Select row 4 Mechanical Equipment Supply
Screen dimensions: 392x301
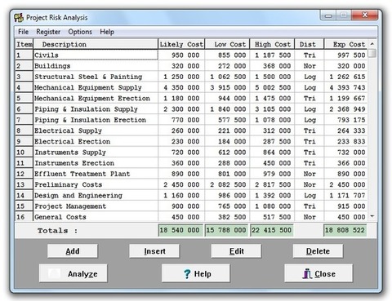point(191,87)
